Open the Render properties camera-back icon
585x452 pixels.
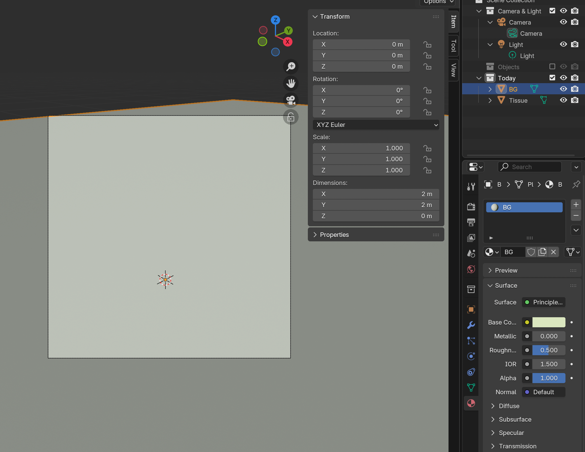(471, 207)
